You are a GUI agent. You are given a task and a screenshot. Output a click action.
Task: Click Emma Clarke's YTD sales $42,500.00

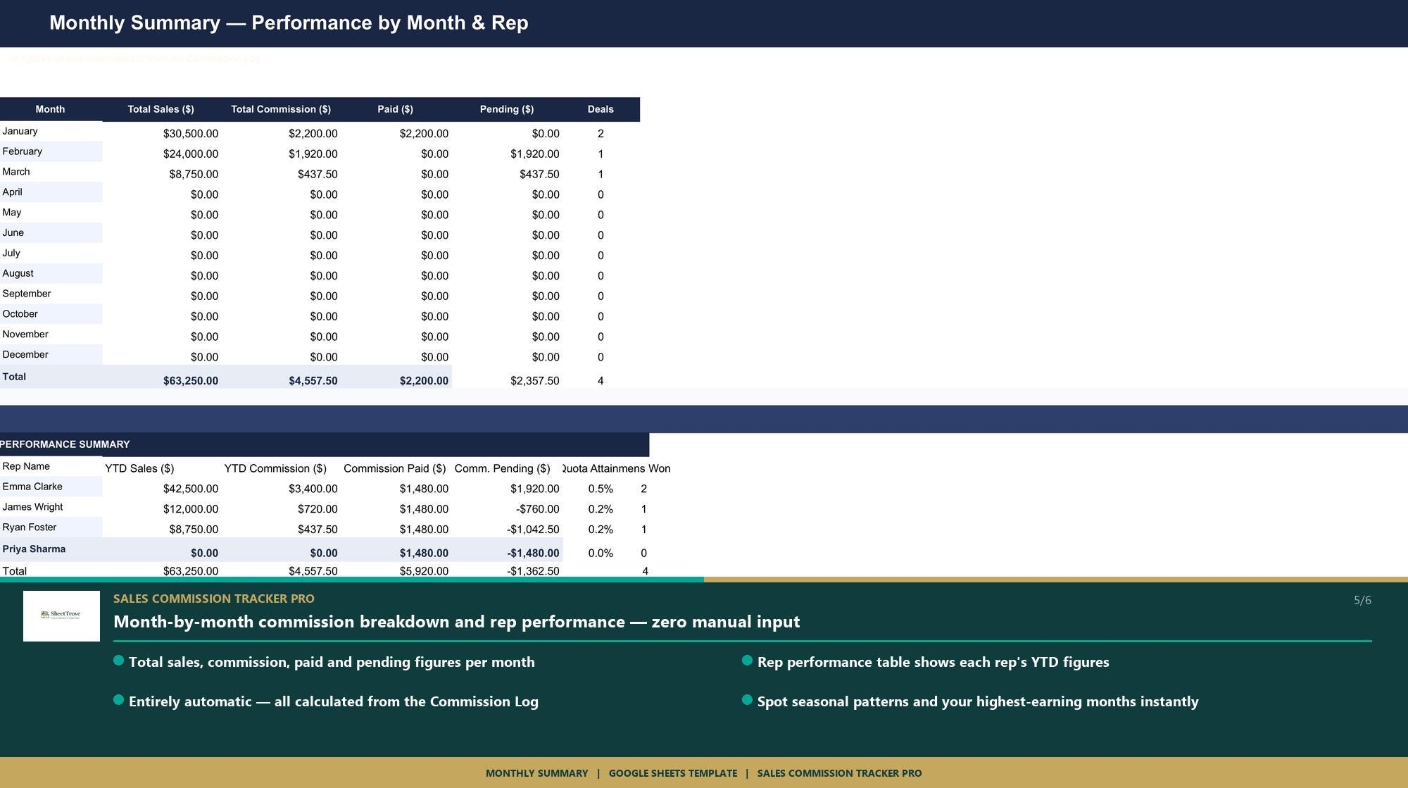tap(191, 489)
